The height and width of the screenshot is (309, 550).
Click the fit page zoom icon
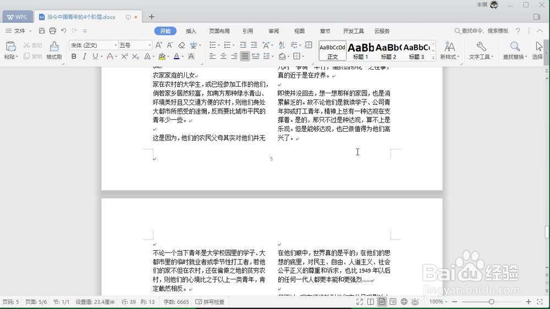click(x=540, y=302)
